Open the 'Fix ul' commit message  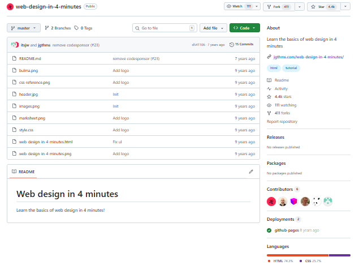pos(117,142)
